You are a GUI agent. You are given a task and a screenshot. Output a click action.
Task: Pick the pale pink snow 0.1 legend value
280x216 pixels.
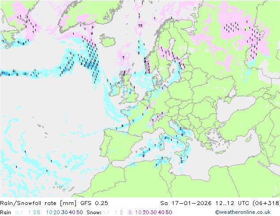point(106,212)
